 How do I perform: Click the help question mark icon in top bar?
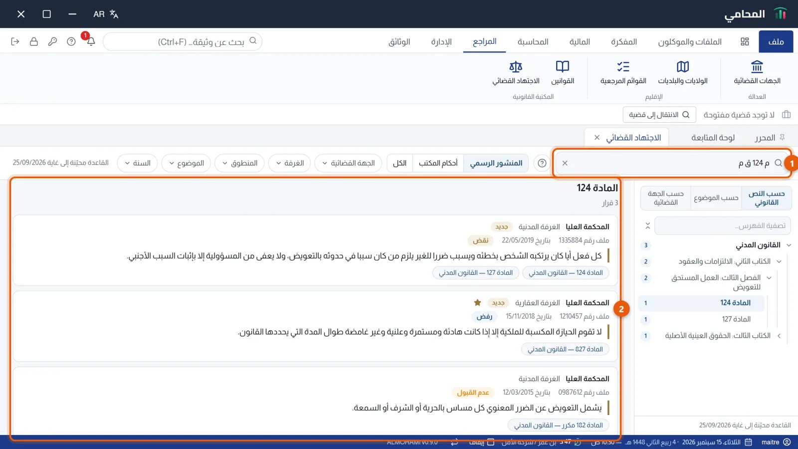pos(71,41)
